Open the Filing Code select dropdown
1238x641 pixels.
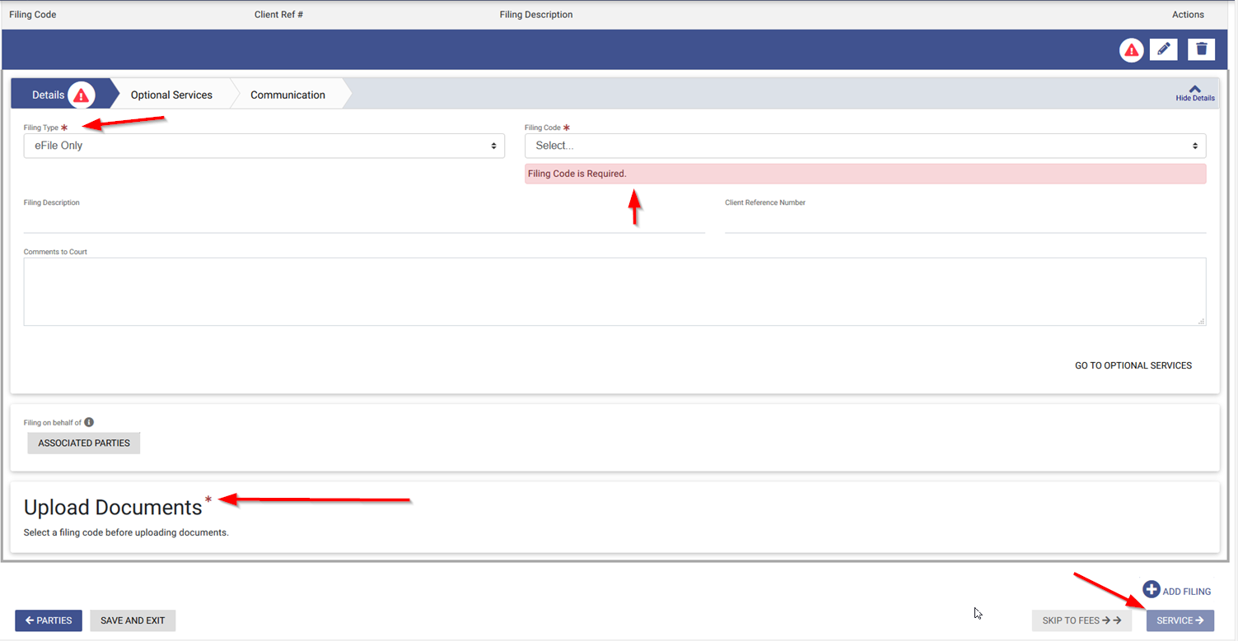(x=865, y=146)
